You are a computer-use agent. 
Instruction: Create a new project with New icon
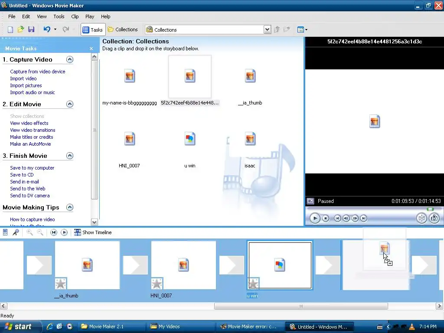click(10, 29)
